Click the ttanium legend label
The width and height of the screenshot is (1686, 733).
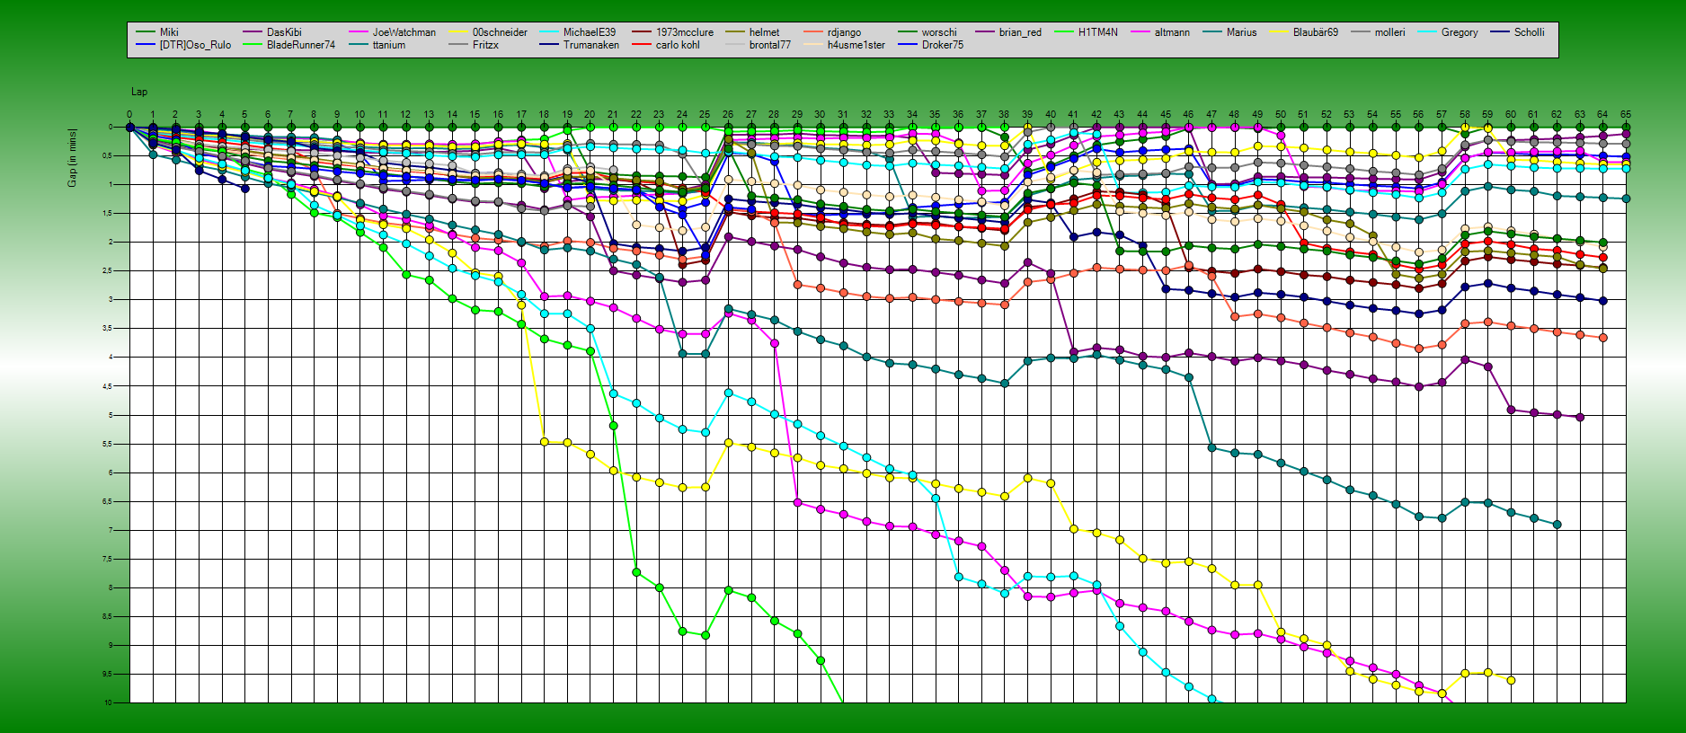tap(389, 45)
